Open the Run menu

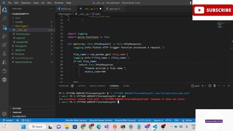click(x=50, y=3)
